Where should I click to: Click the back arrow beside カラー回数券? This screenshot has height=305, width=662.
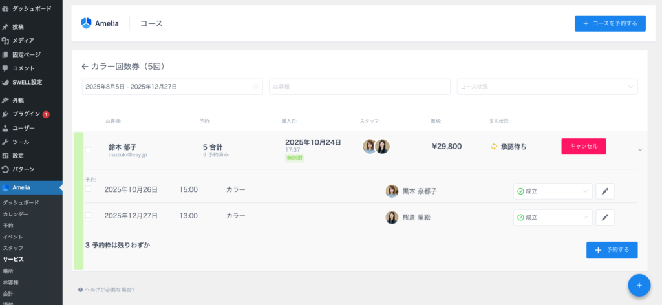[85, 67]
